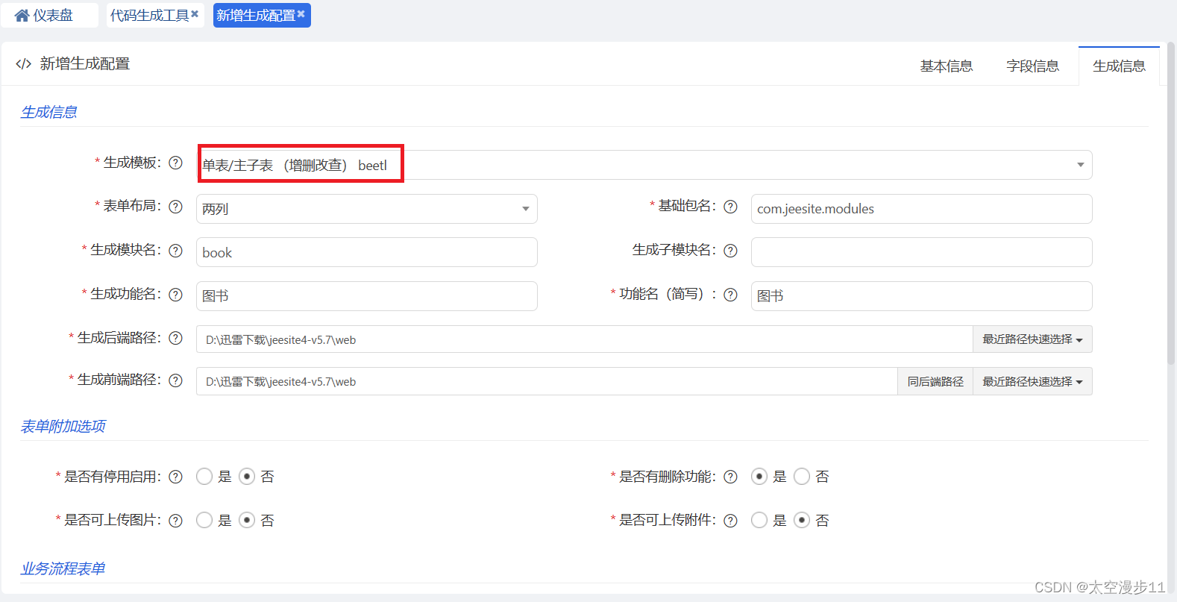The image size is (1177, 602).
Task: Open help icon for 是否可上传图片
Action: (x=175, y=521)
